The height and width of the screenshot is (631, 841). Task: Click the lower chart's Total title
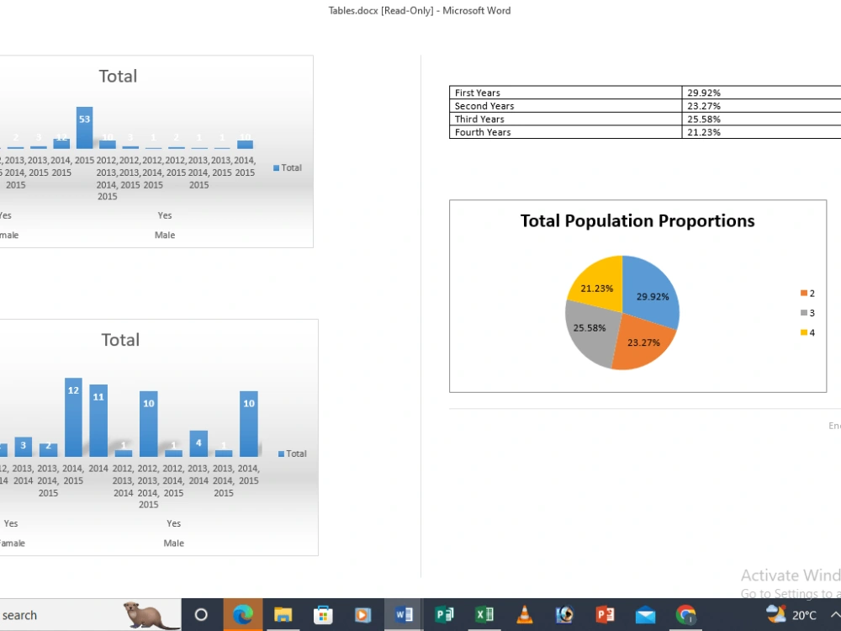click(120, 340)
